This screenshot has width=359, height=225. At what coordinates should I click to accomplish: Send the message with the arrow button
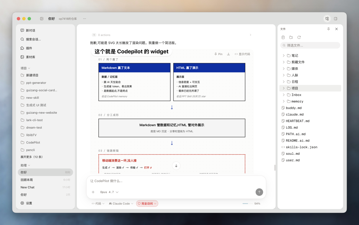point(259,192)
